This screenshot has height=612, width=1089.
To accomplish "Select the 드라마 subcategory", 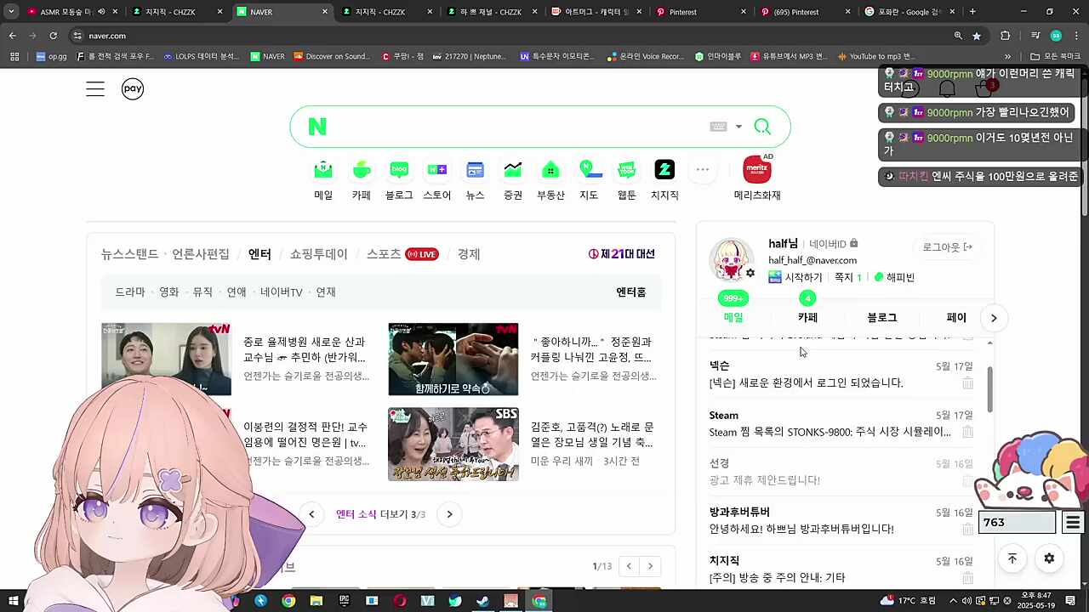I will pyautogui.click(x=130, y=292).
